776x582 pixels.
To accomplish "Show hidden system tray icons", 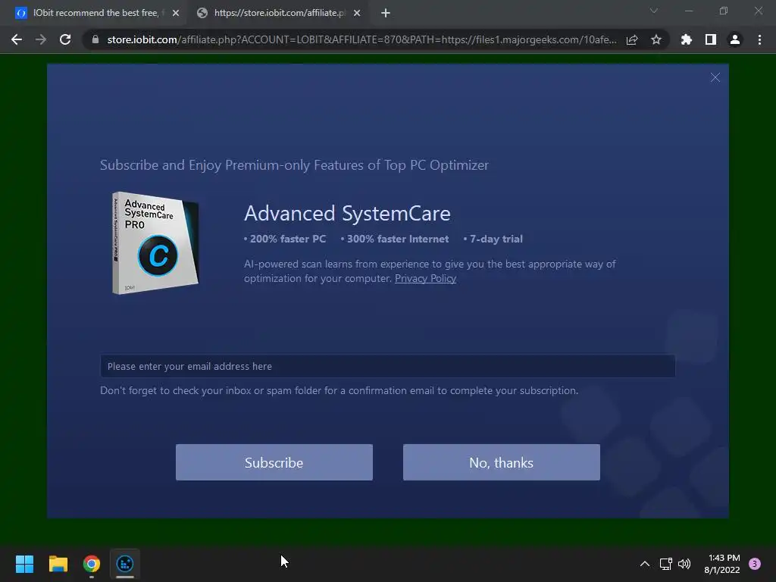I will [x=644, y=564].
